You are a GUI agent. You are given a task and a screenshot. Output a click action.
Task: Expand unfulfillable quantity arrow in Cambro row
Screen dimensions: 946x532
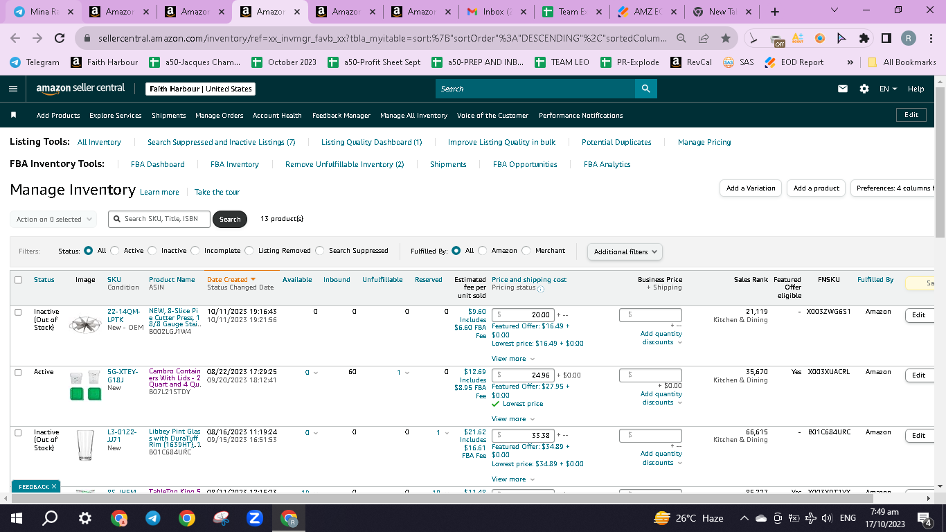click(x=407, y=373)
